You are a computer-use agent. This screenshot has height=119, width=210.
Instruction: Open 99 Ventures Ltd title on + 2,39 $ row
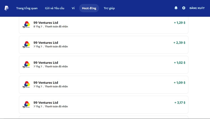(46, 43)
